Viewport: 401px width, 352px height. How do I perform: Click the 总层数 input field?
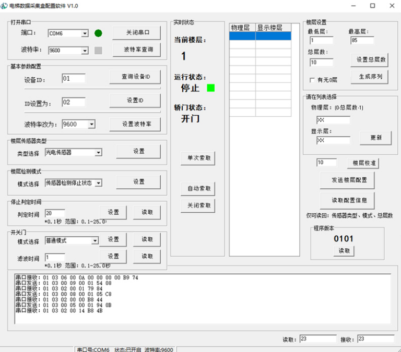tap(322, 63)
